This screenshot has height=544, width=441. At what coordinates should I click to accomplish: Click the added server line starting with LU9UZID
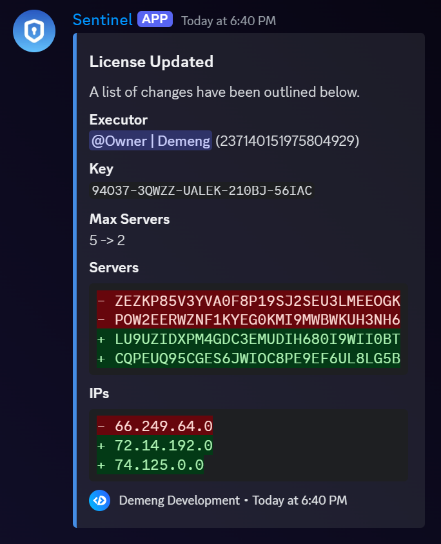249,339
